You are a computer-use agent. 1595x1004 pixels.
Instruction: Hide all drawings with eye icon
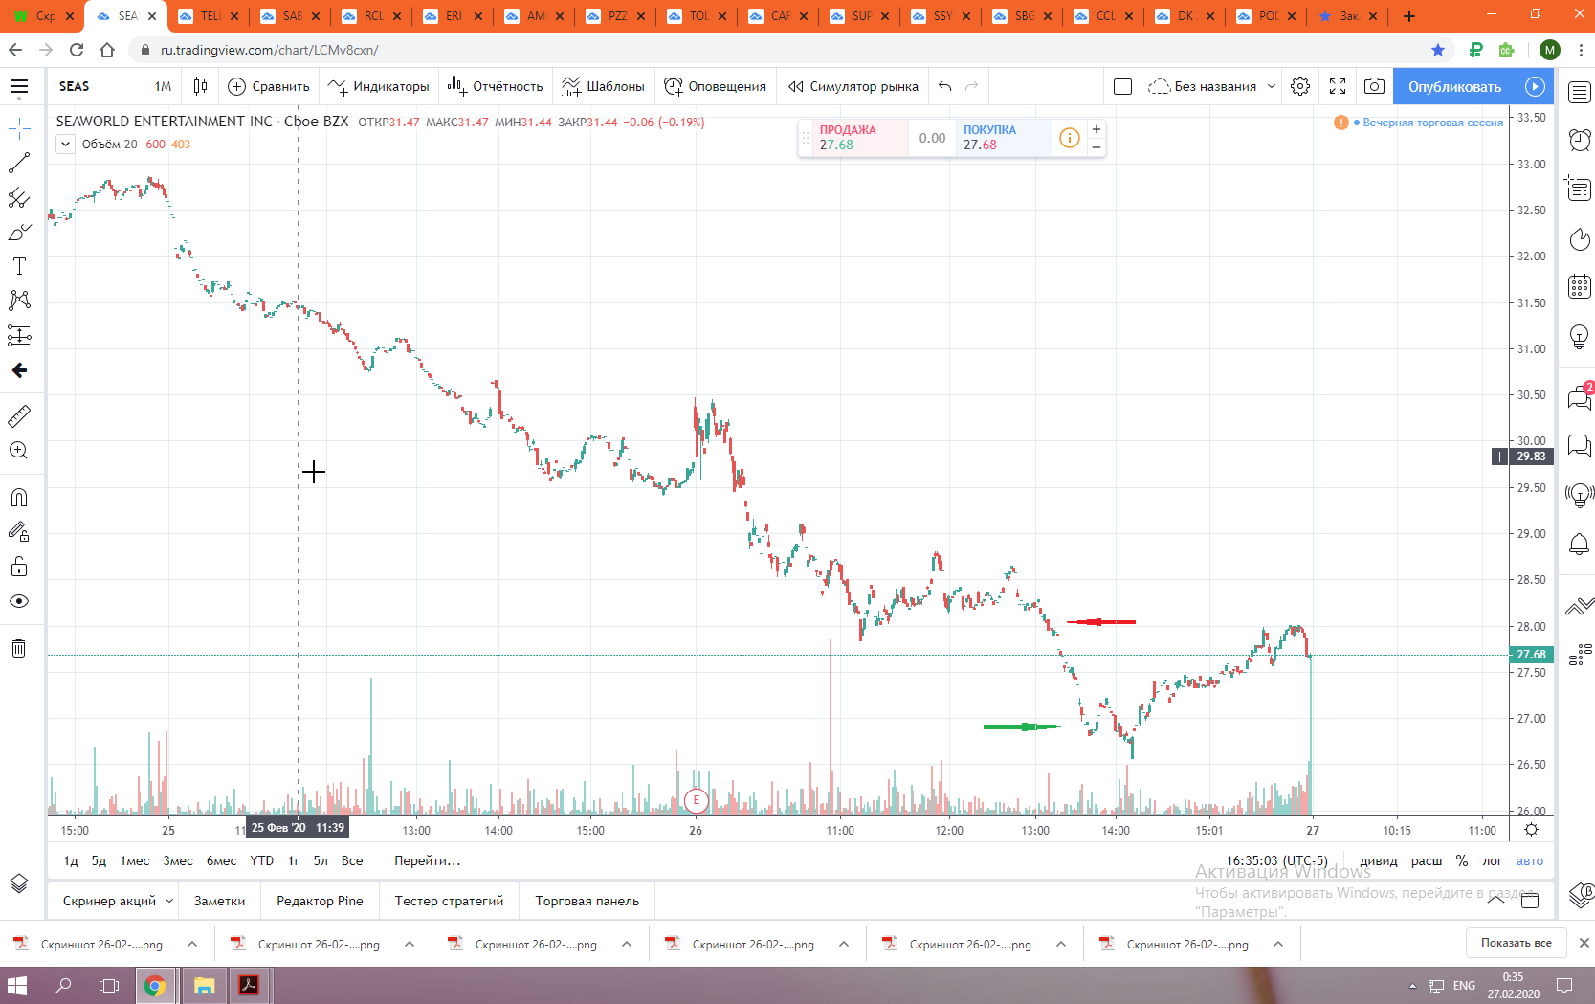(19, 601)
